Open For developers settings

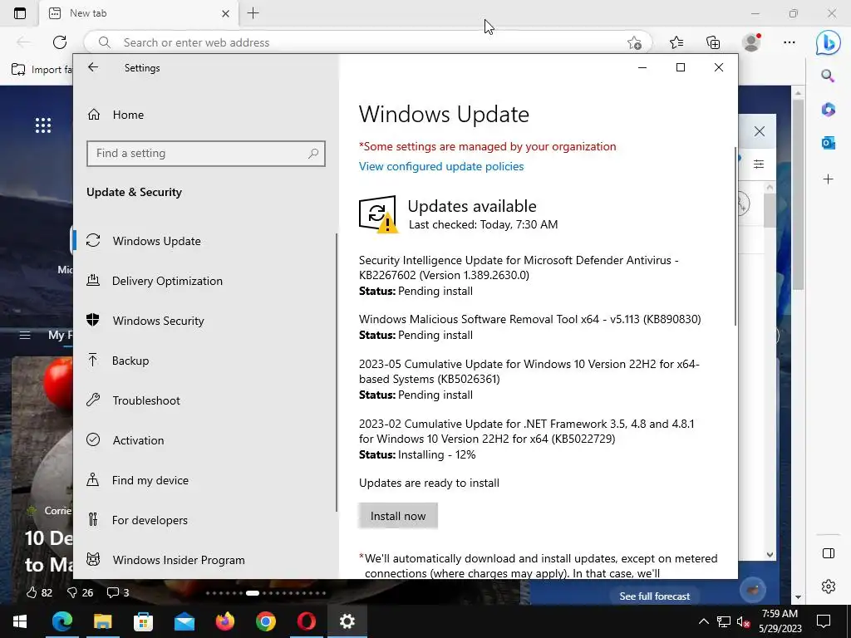[x=150, y=520]
